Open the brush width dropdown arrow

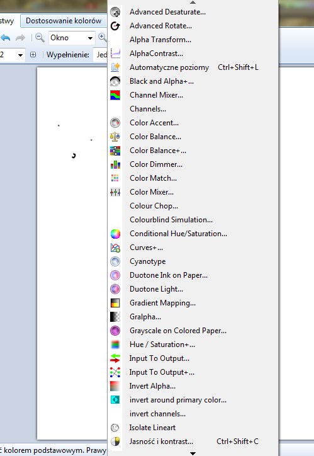(x=20, y=55)
